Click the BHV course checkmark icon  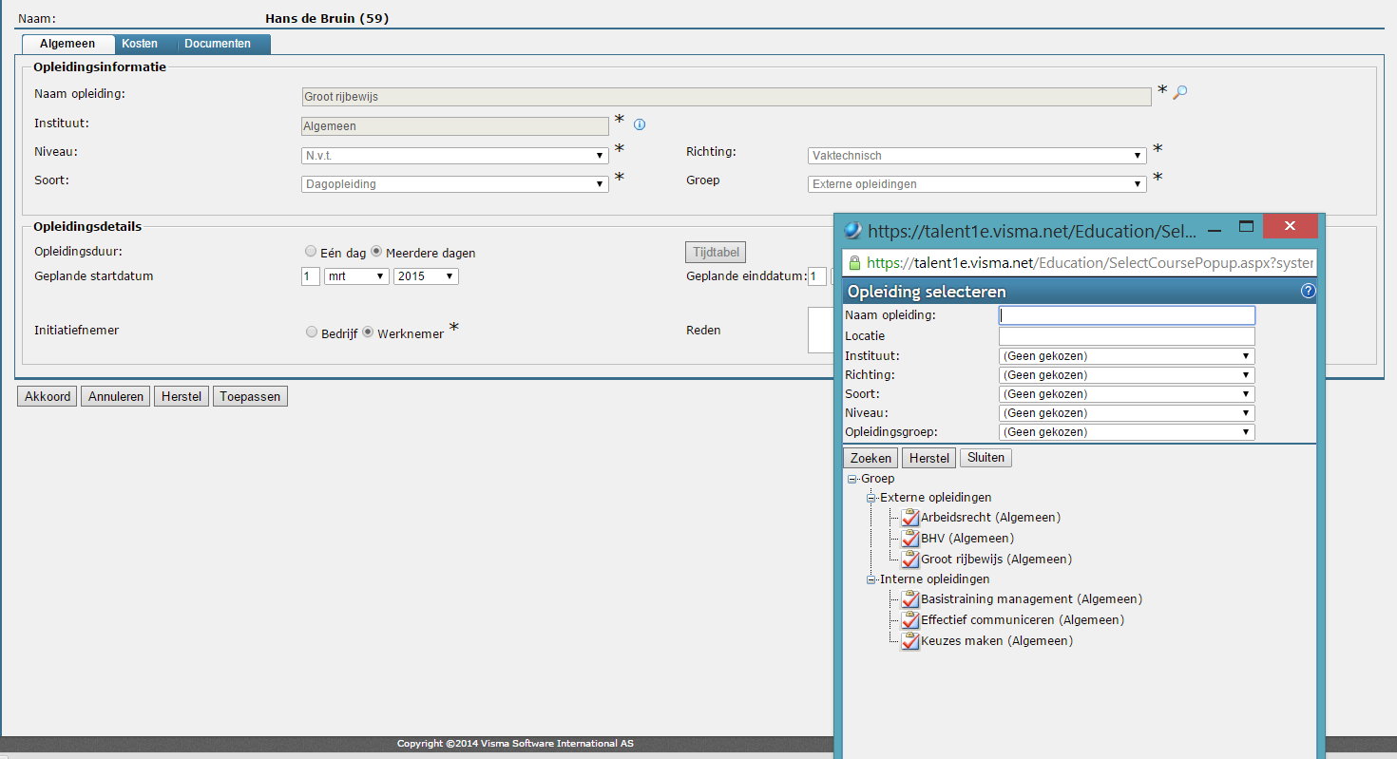click(x=909, y=539)
